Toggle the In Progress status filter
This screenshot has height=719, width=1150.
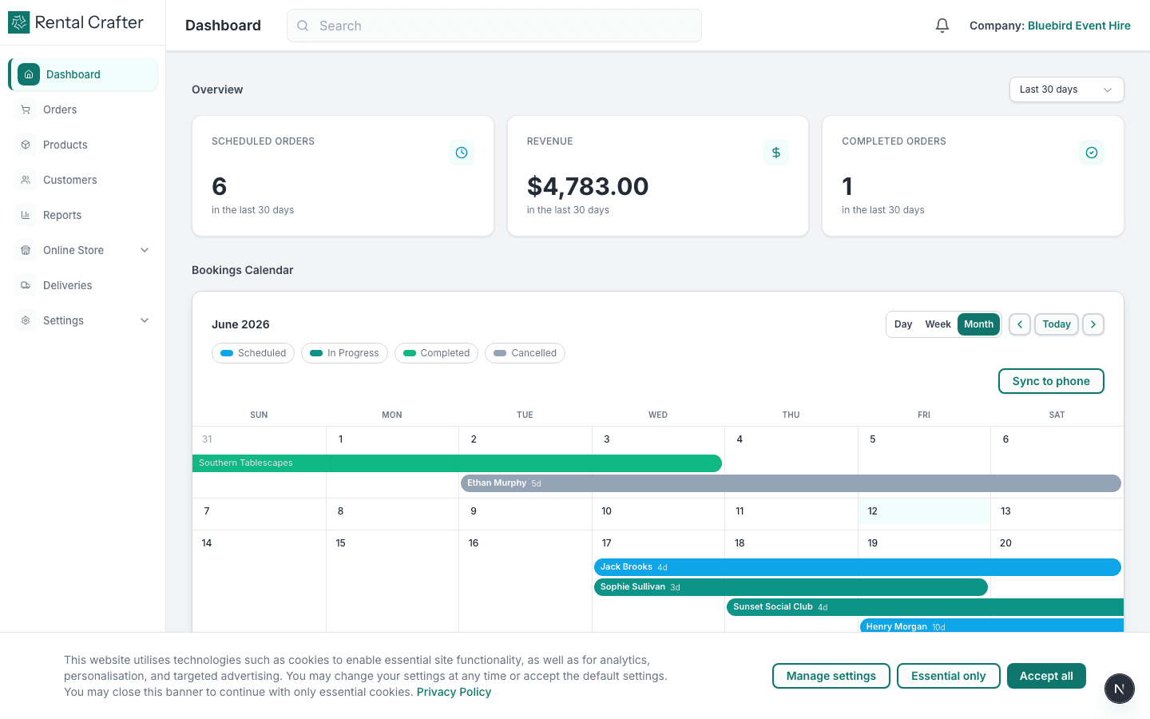click(344, 353)
